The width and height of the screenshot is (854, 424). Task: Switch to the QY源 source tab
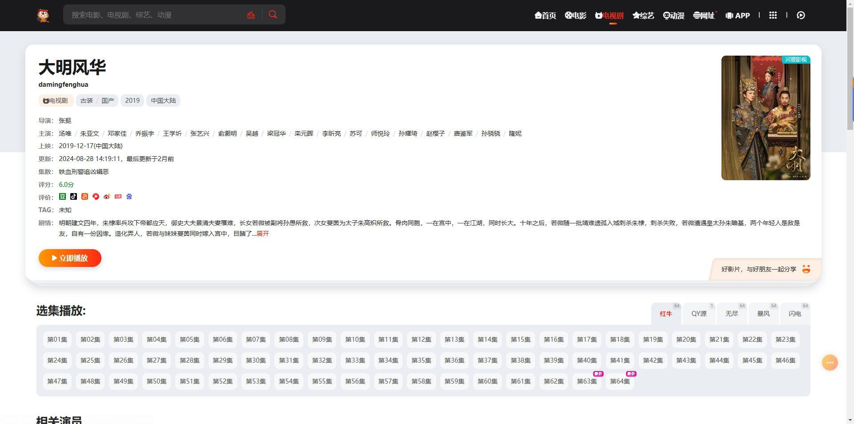699,314
